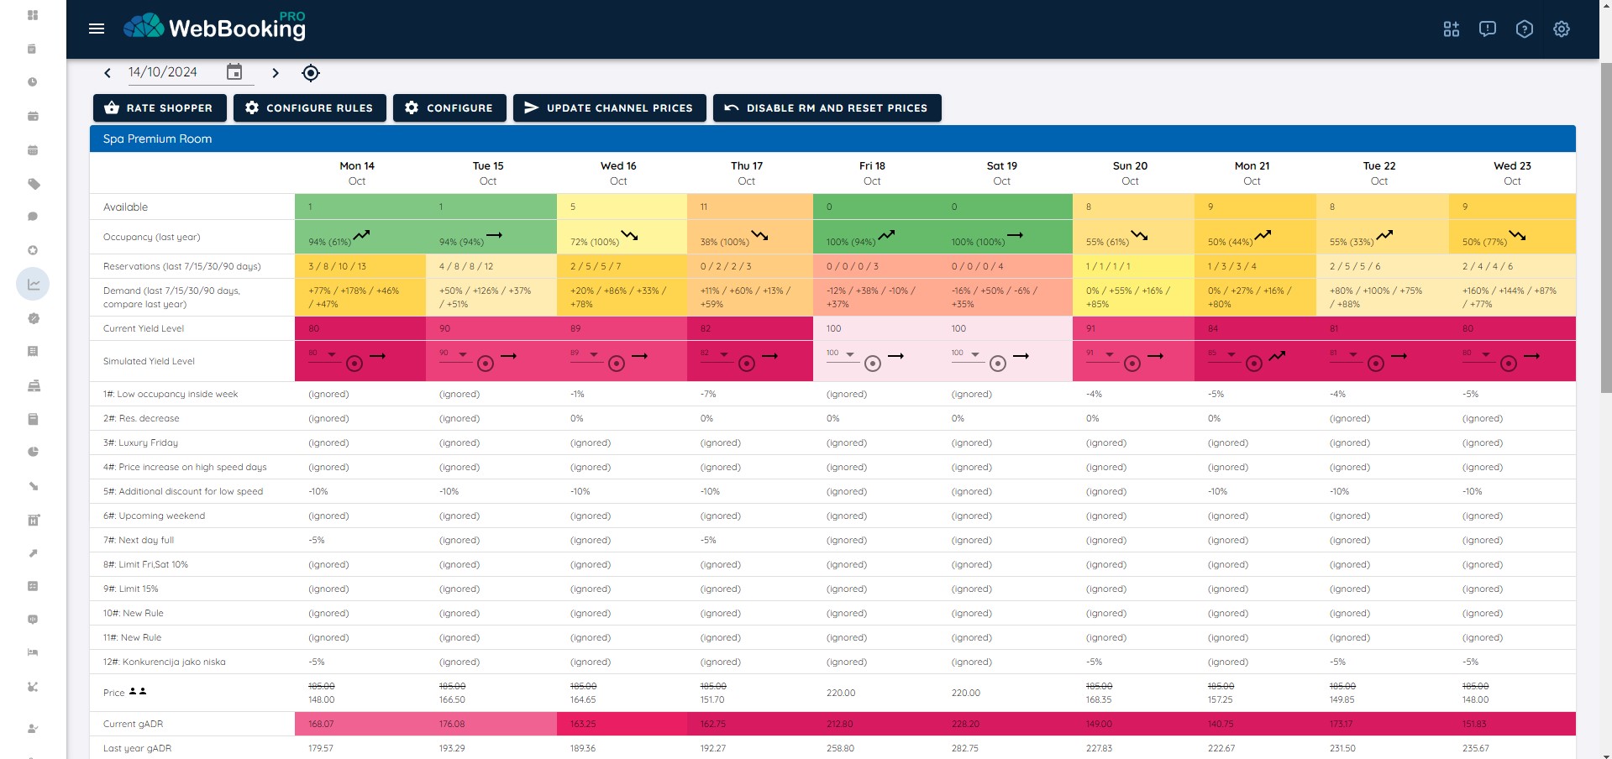This screenshot has height=759, width=1612.
Task: Go to the next date with right chevron
Action: coord(276,73)
